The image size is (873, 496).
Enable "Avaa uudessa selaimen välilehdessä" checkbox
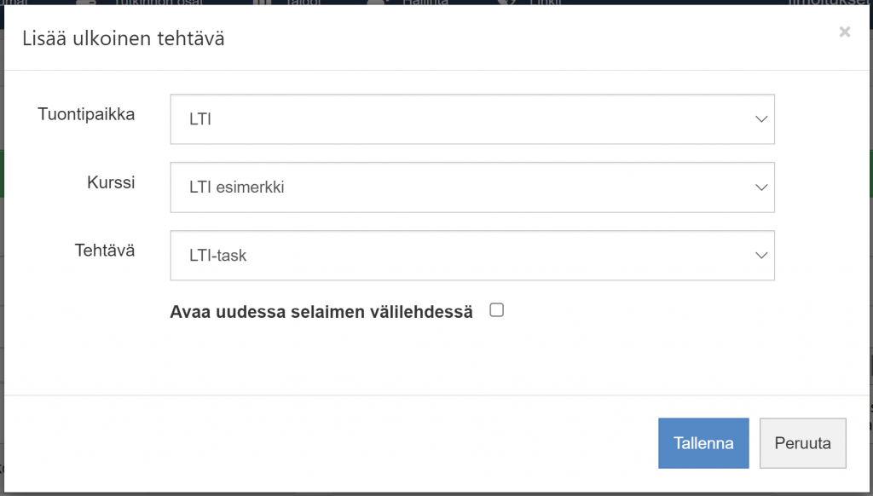(x=496, y=310)
